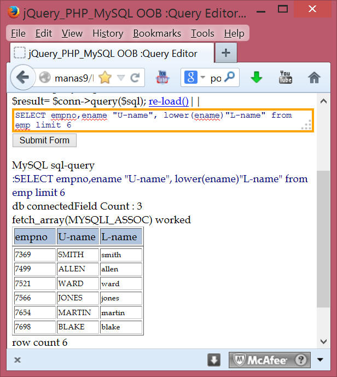
Task: Expand the McAfee dropdown arrow
Action: 320,360
